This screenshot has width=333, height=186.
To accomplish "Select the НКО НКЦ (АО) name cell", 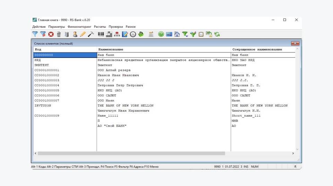I will [164, 91].
